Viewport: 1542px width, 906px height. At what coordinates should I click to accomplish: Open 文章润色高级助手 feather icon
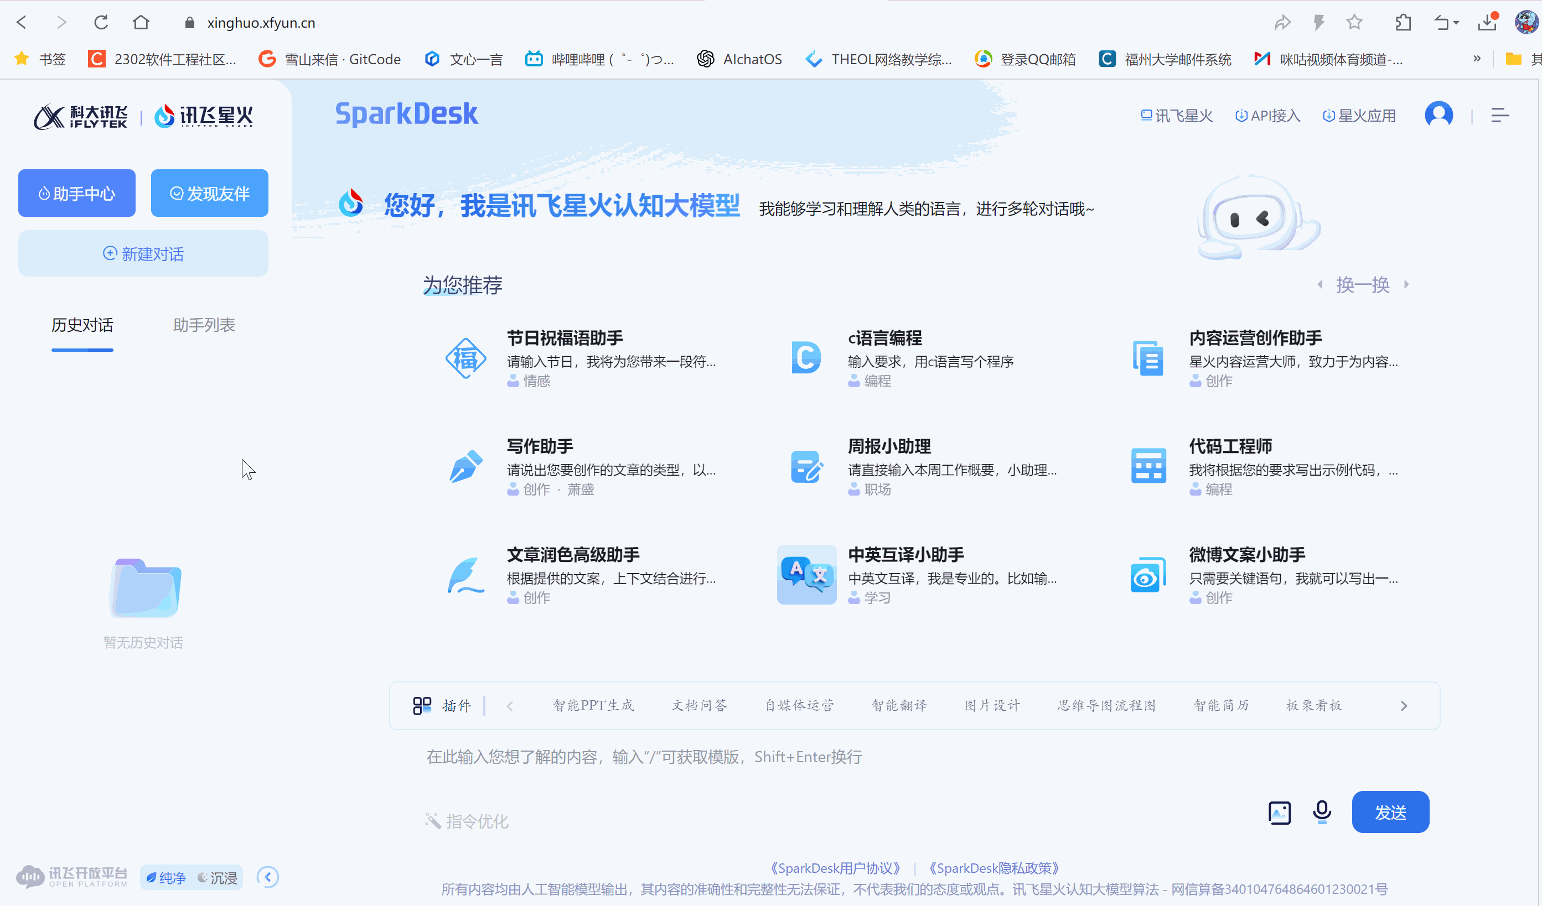click(x=465, y=575)
